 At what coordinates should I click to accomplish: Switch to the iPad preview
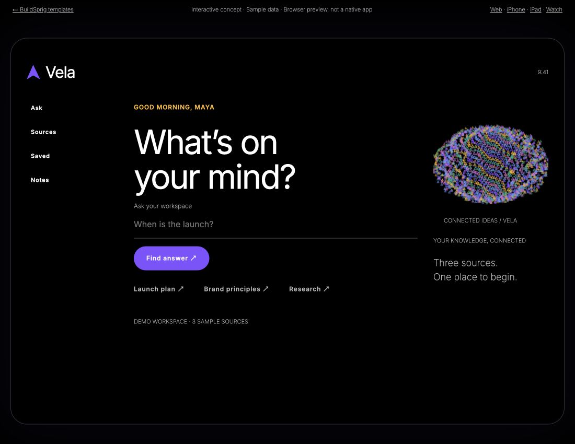pos(535,9)
